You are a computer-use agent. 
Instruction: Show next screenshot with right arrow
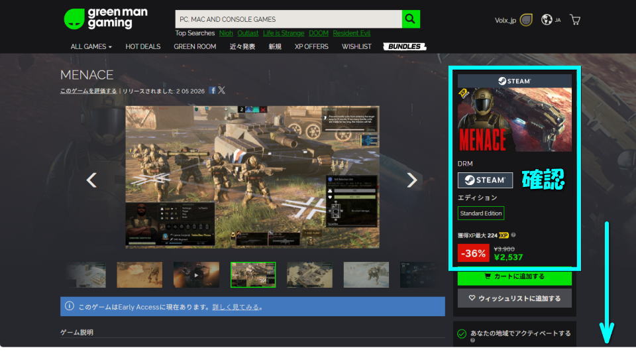coord(411,180)
